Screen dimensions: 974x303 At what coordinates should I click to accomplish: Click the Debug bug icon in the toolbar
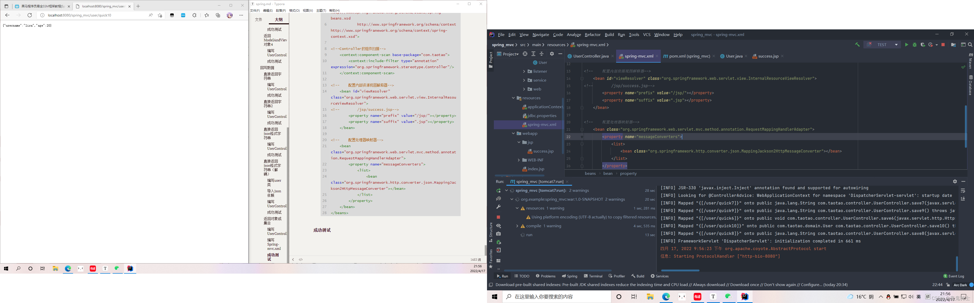915,45
